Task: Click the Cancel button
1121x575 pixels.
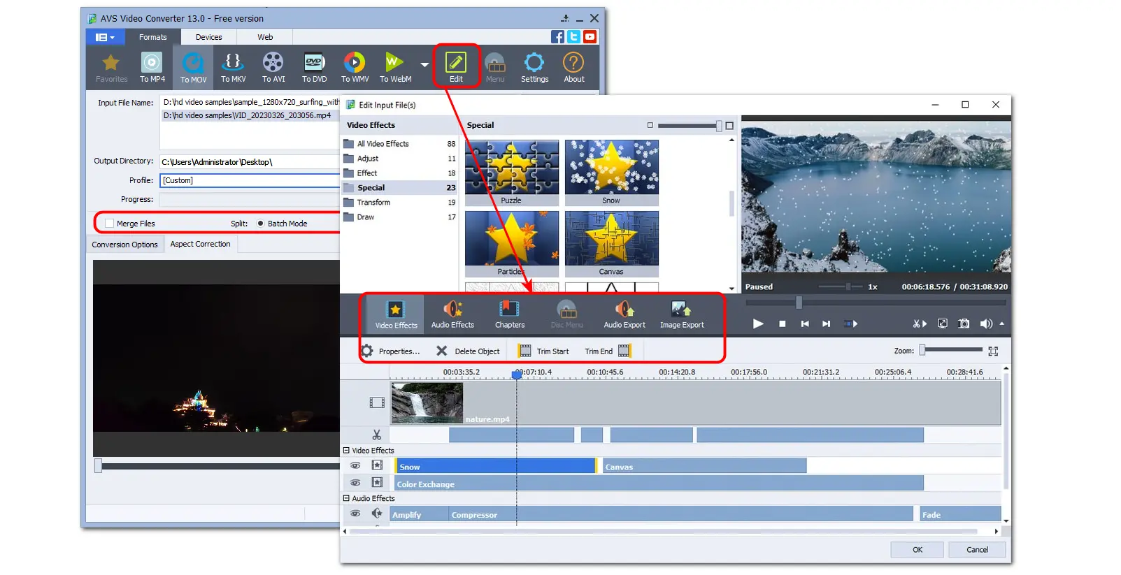Action: click(x=977, y=550)
